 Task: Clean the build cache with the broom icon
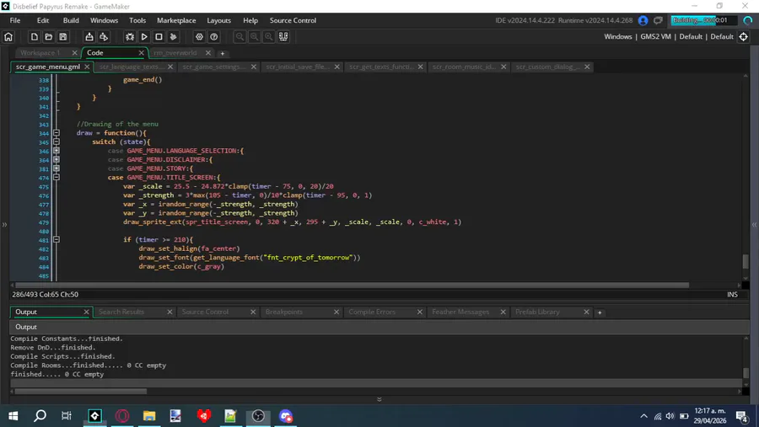pyautogui.click(x=173, y=37)
